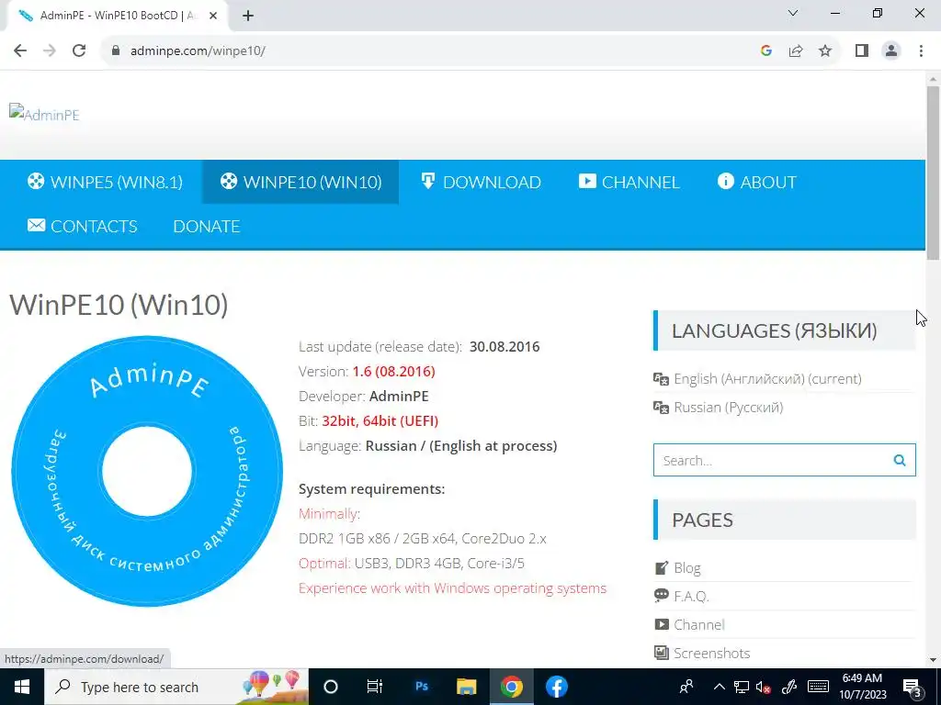Click the "WinPE10 (Win10)" heading

click(x=119, y=305)
